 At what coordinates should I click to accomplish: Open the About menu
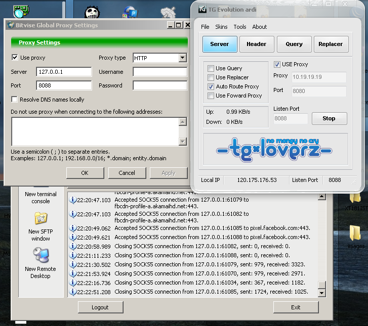point(259,27)
